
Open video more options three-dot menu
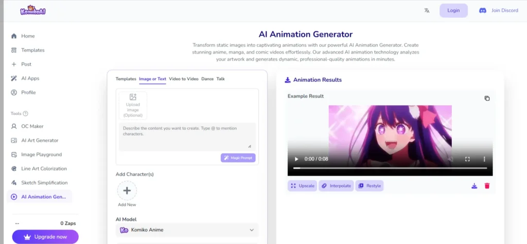pos(484,159)
